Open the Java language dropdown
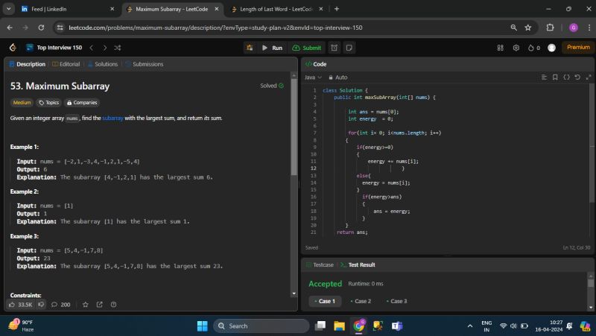596x336 pixels. click(x=313, y=77)
